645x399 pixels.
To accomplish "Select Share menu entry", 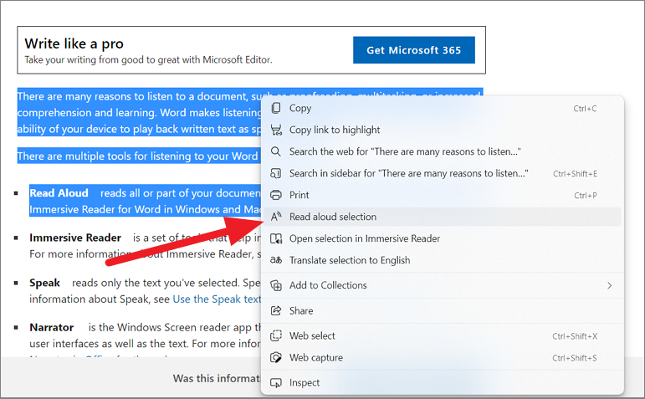I will 443,310.
